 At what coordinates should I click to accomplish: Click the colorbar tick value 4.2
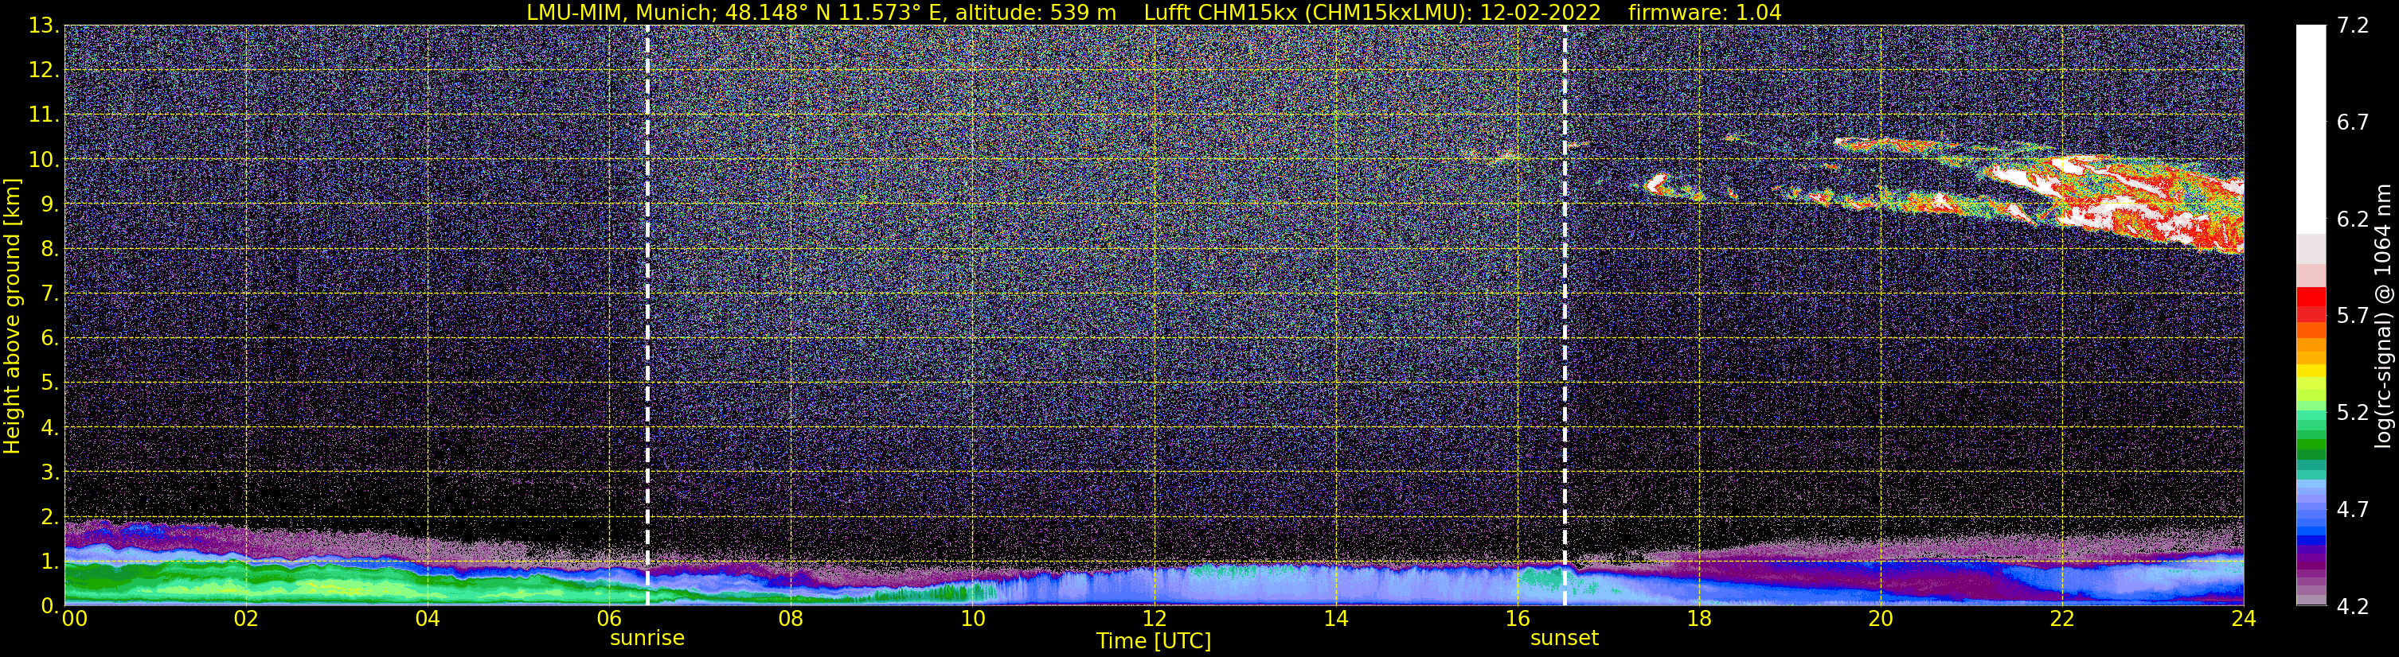coord(2353,607)
